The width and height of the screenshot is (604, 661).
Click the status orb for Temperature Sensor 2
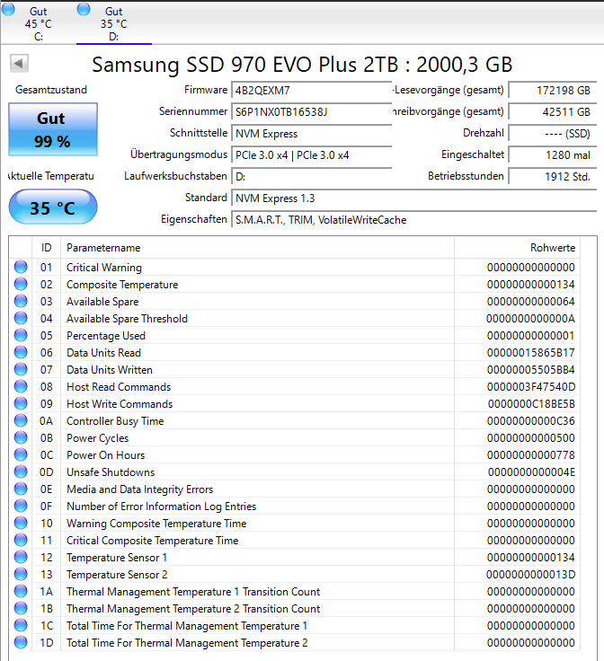(21, 574)
